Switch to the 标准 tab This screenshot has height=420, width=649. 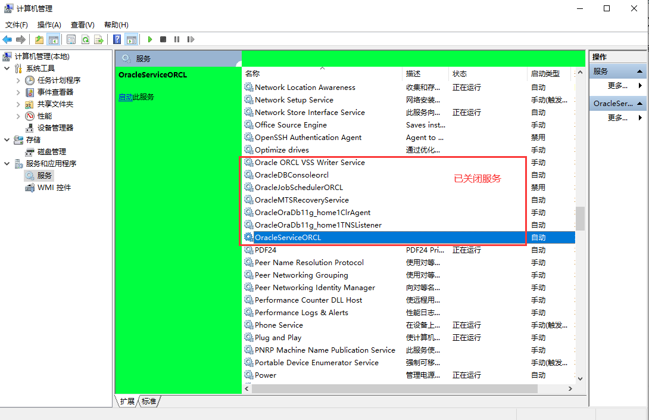click(149, 401)
